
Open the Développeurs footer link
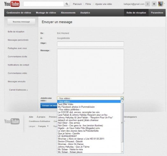[130, 117]
